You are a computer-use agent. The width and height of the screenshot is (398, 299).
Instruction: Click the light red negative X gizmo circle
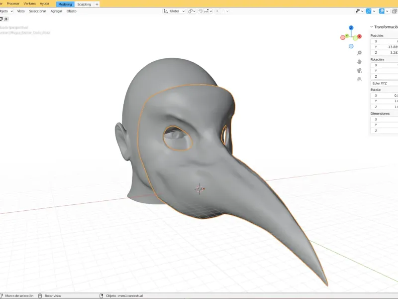click(343, 38)
